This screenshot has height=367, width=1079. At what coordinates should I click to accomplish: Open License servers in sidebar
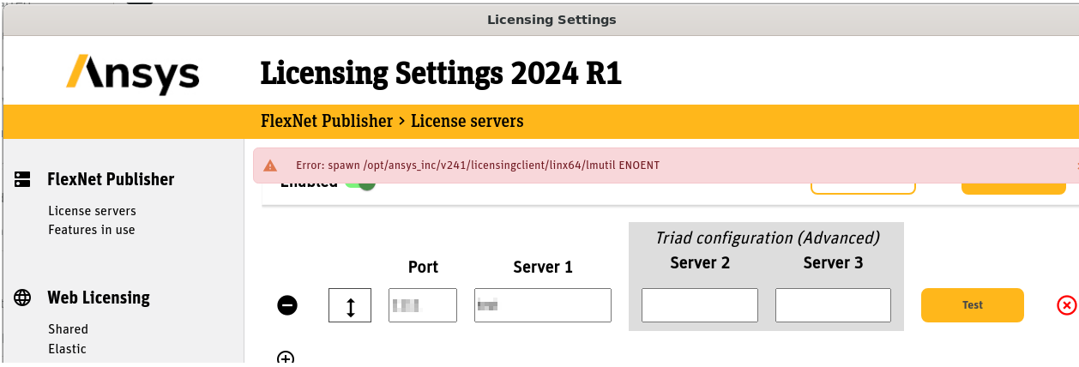tap(92, 210)
